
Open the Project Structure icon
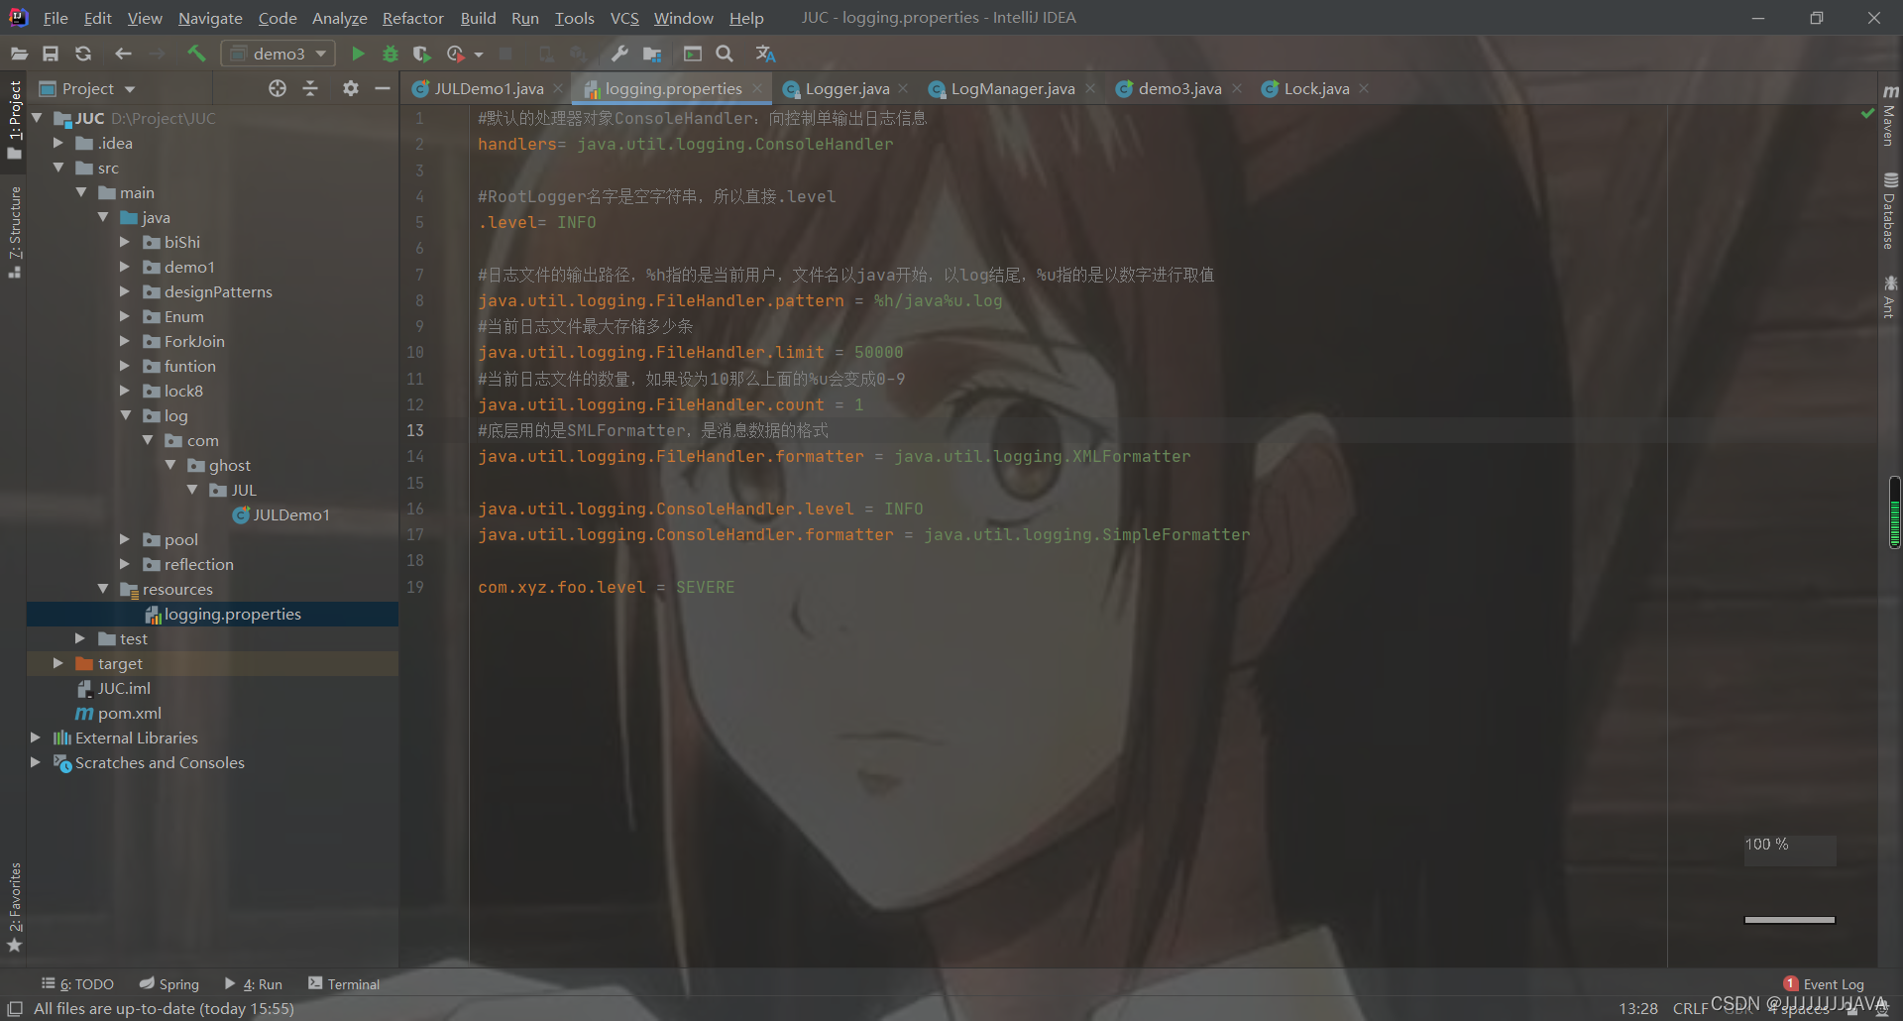(x=652, y=54)
